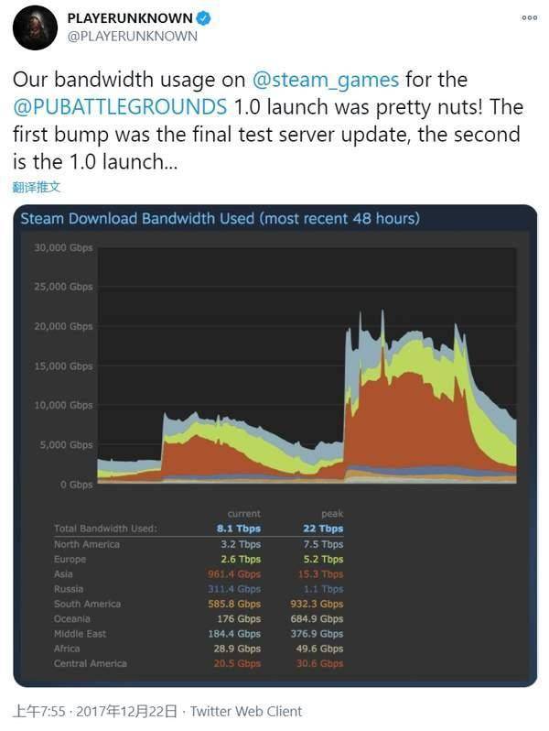Click the Total Bandwidth Used peak value
Viewport: 549px width, 731px height.
[323, 529]
